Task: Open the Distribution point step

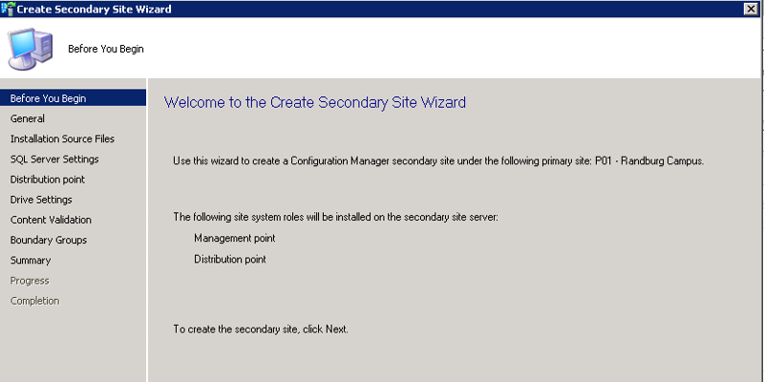Action: click(x=48, y=180)
